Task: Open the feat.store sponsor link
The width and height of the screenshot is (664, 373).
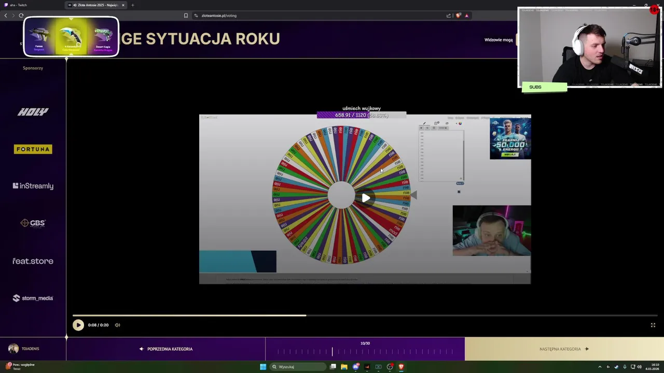Action: pyautogui.click(x=33, y=261)
